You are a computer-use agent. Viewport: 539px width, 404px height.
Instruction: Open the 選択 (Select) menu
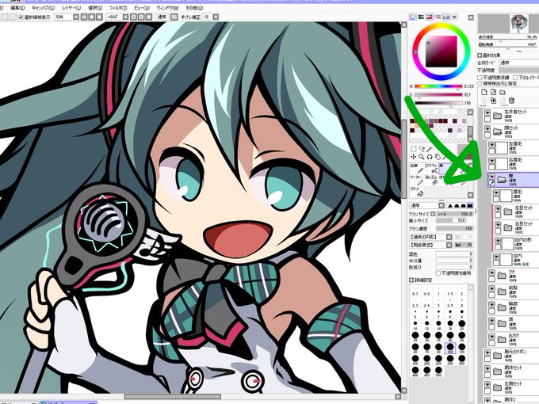95,8
